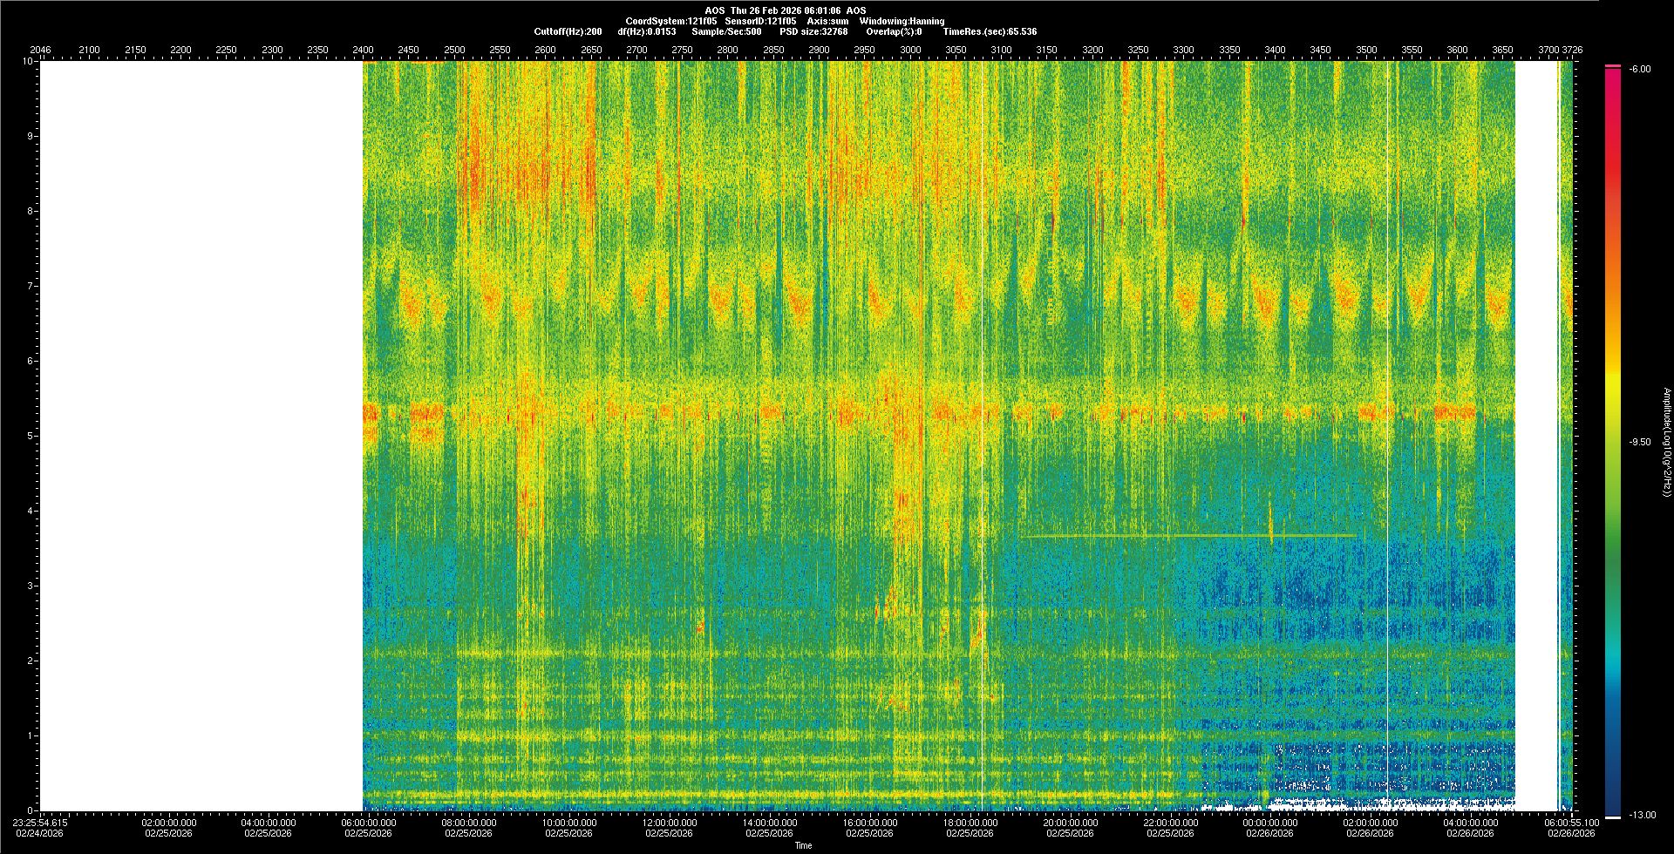Click the TimeRes.(sec):65.536 parameter text
1674x854 pixels.
point(990,31)
